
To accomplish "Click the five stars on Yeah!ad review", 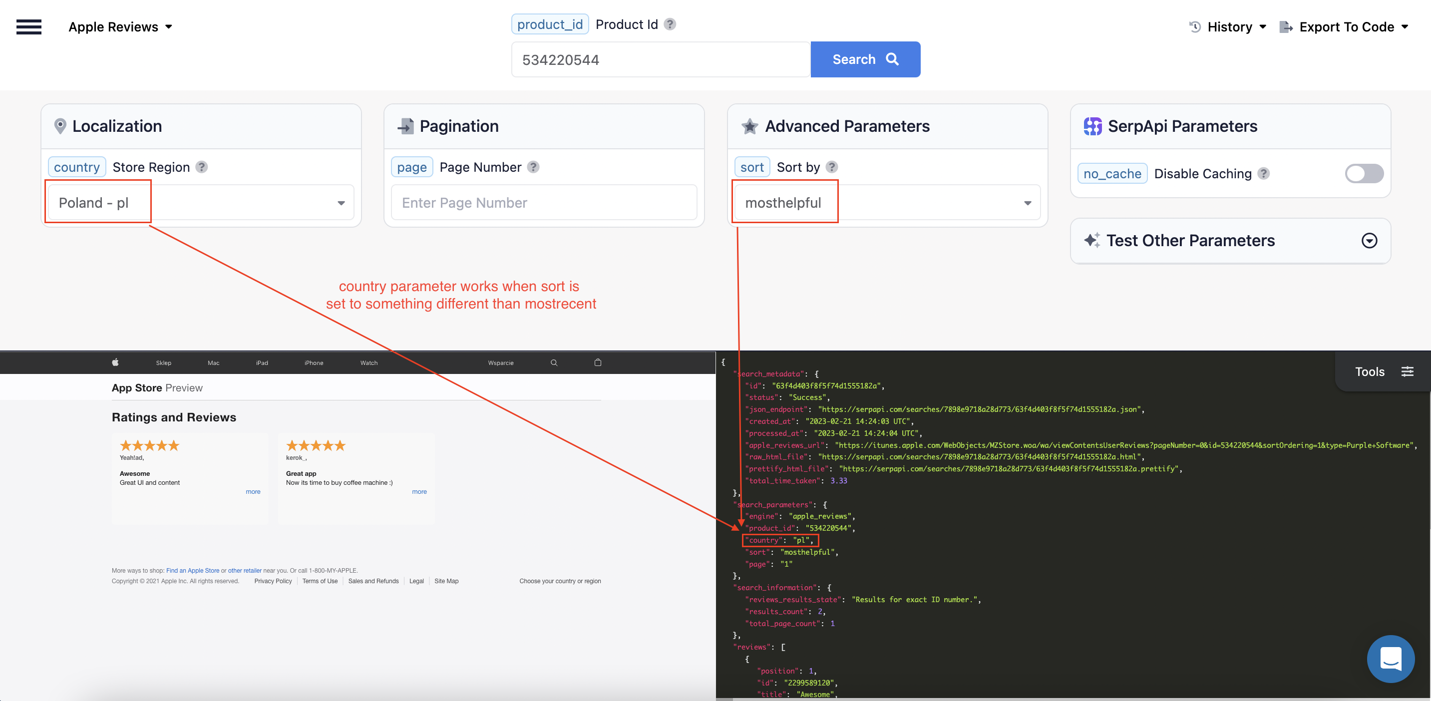I will 149,445.
